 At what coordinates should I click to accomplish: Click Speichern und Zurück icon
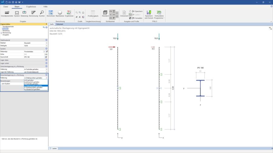pos(149,15)
